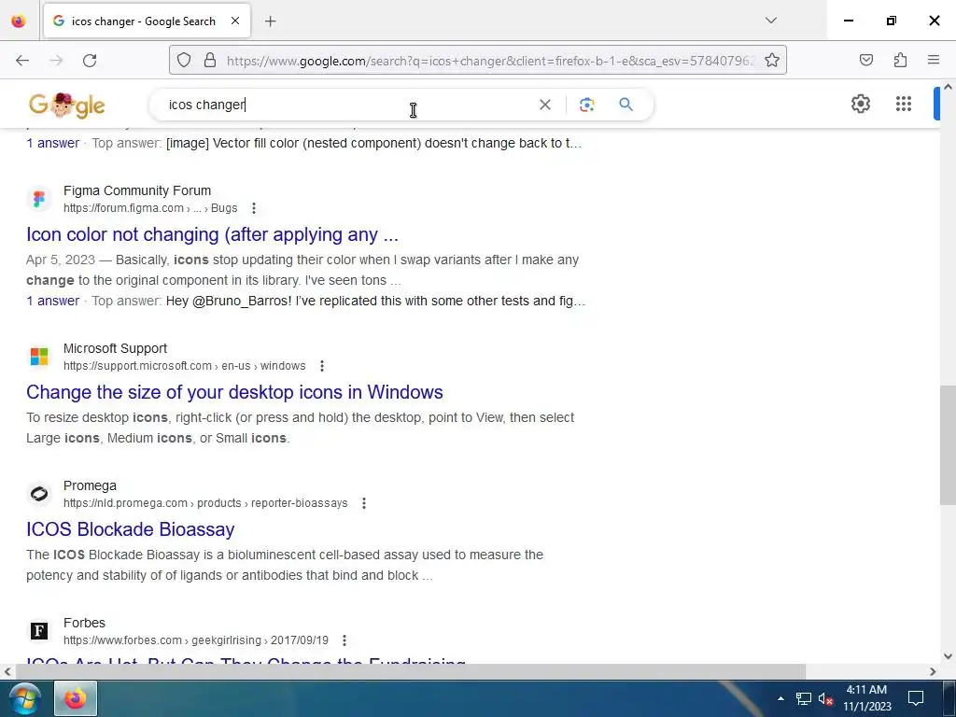Reload the page with the refresh icon
Viewport: 956px width, 717px height.
[90, 61]
